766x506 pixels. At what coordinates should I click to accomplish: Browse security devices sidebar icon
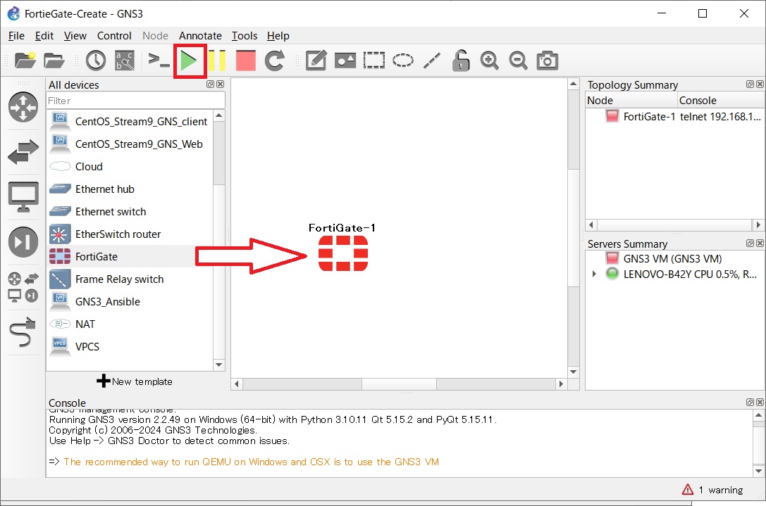[23, 241]
